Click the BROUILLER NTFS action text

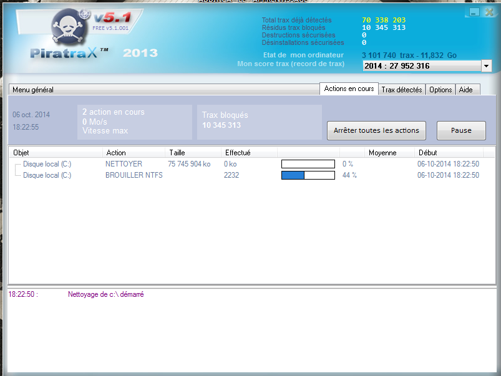pyautogui.click(x=134, y=175)
